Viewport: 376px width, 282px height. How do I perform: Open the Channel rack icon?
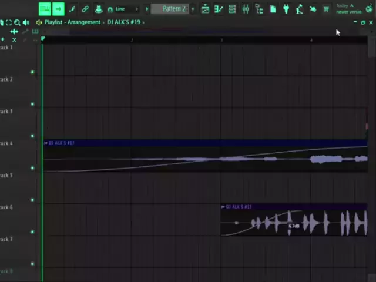(x=232, y=9)
